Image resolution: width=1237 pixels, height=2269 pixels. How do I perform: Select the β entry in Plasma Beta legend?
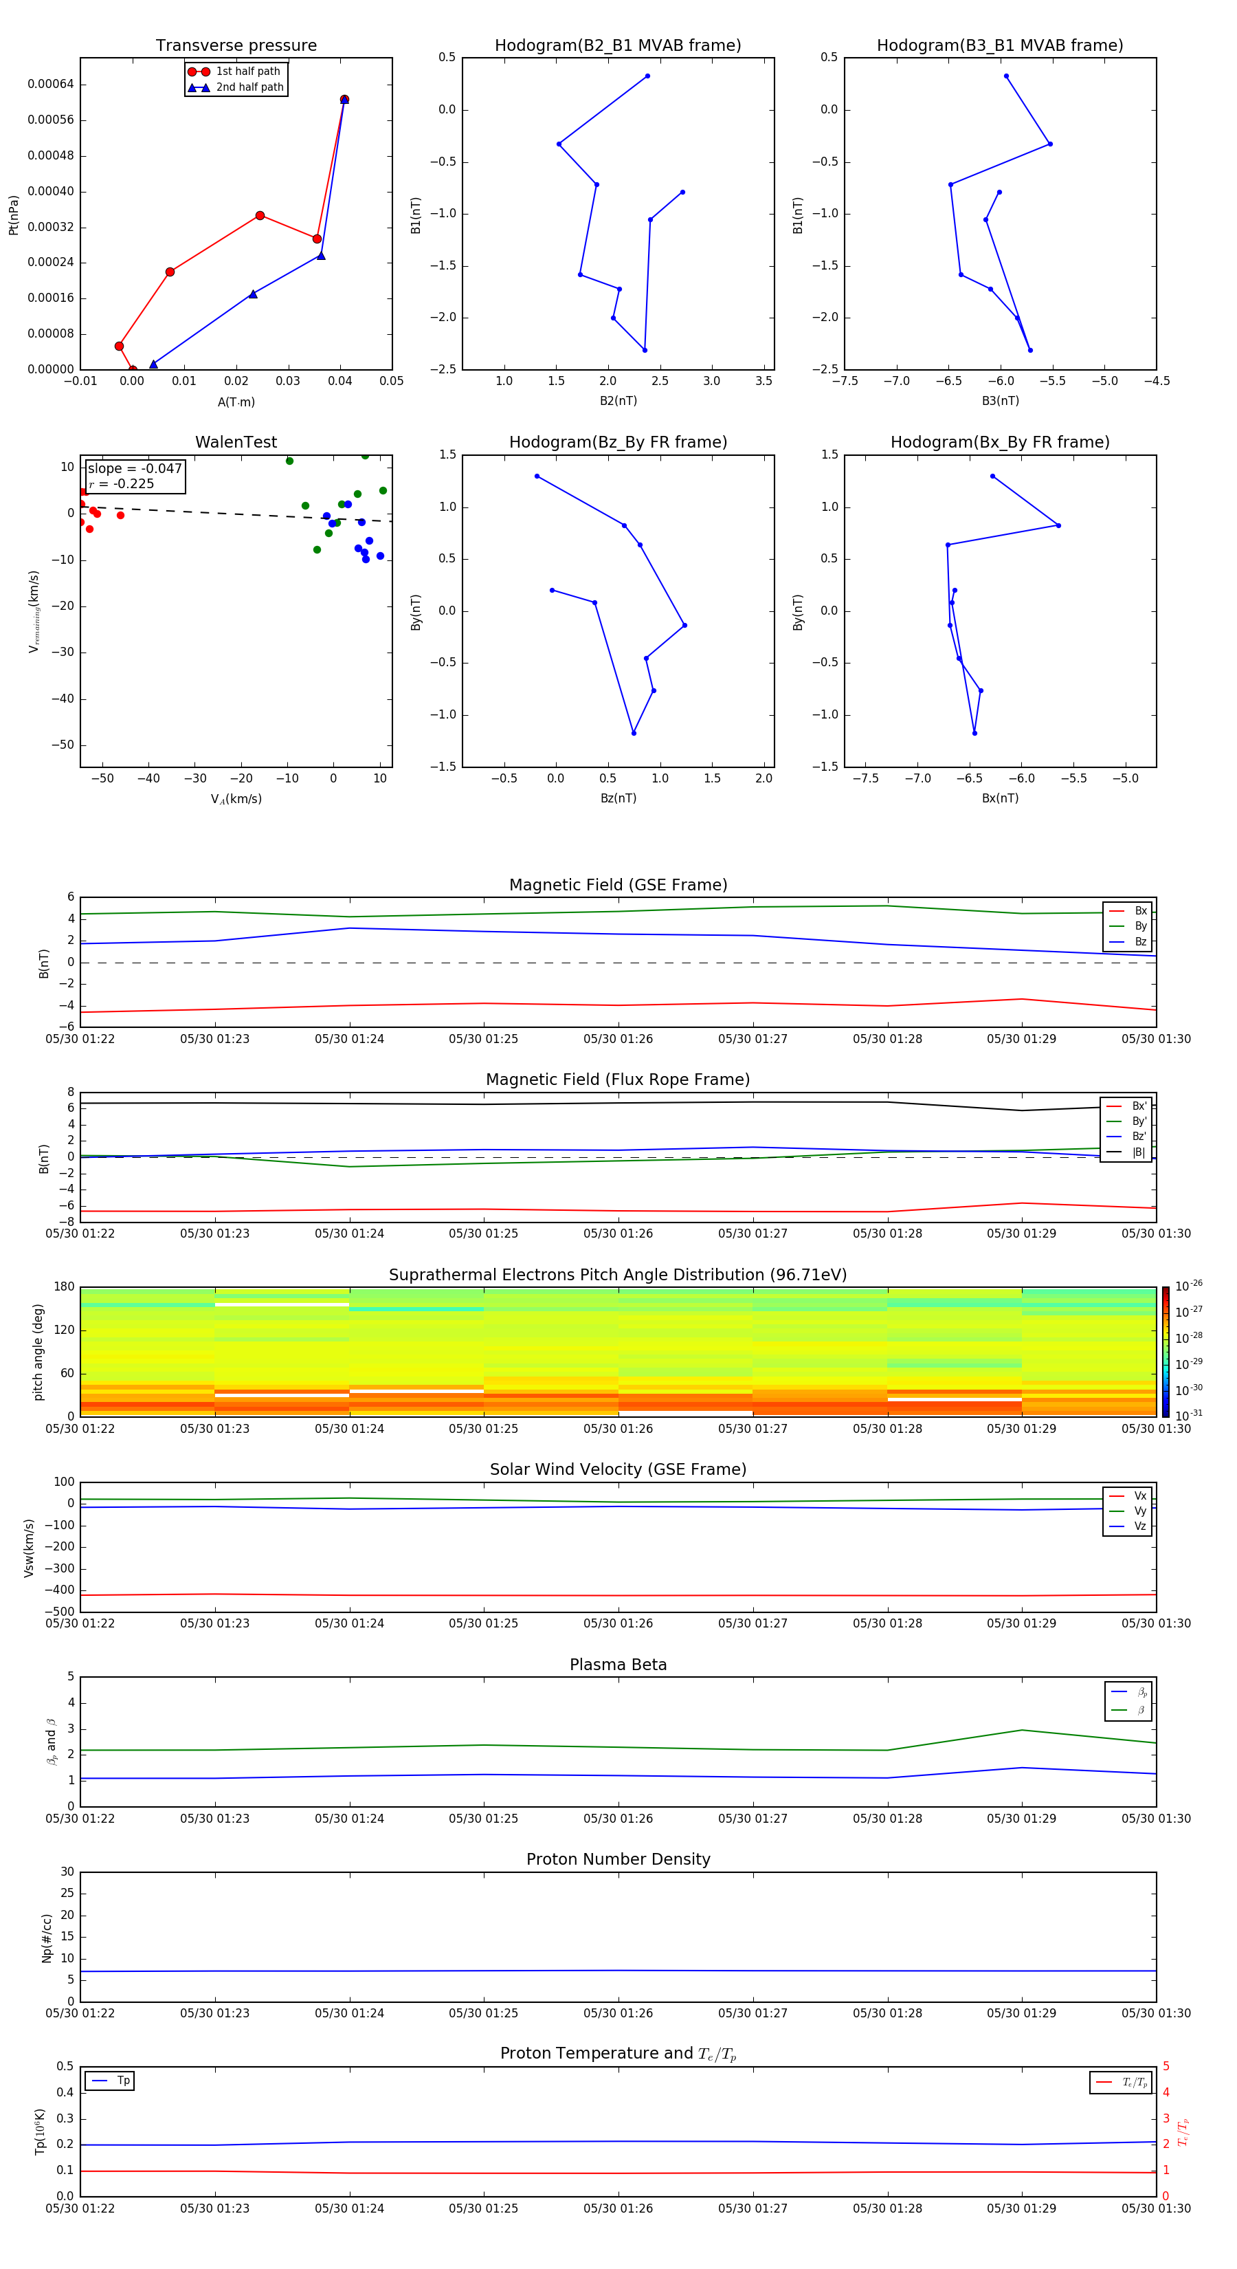1128,1710
